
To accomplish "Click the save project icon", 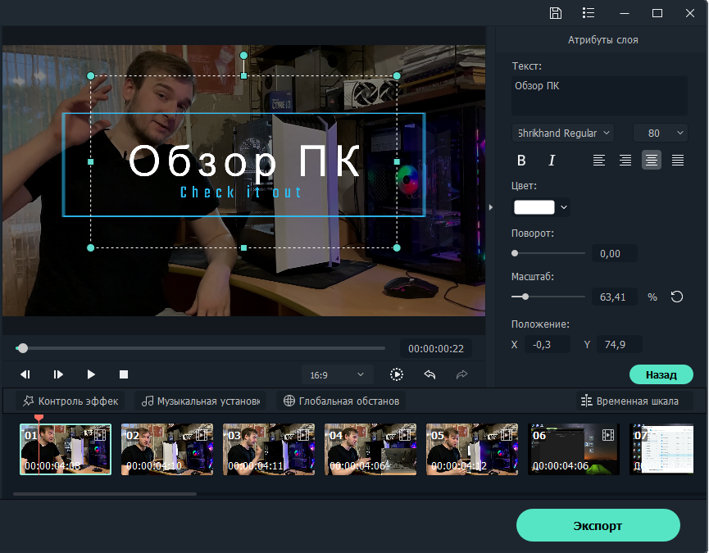I will [x=556, y=13].
